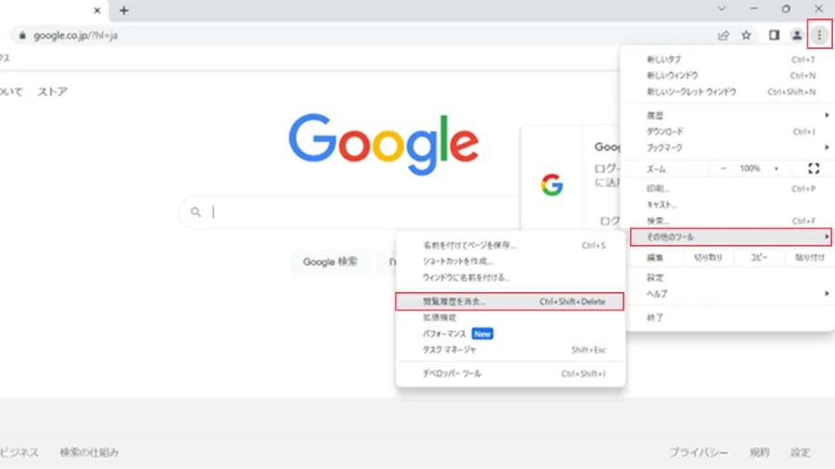
Task: Open パフォーマンス submenu item
Action: (x=510, y=334)
